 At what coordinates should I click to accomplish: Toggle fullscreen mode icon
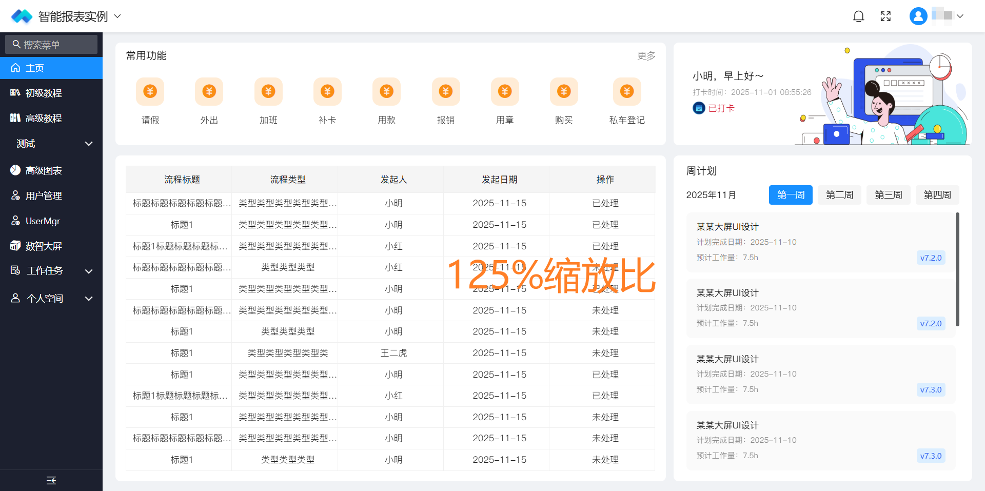pyautogui.click(x=885, y=16)
